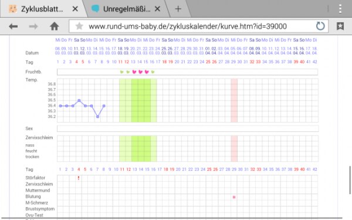This screenshot has height=220, width=352.
Task: Click the star icon in address bar
Action: point(79,26)
